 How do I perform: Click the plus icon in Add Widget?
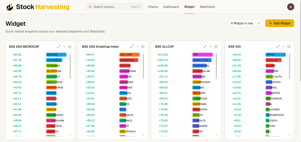tap(270, 23)
